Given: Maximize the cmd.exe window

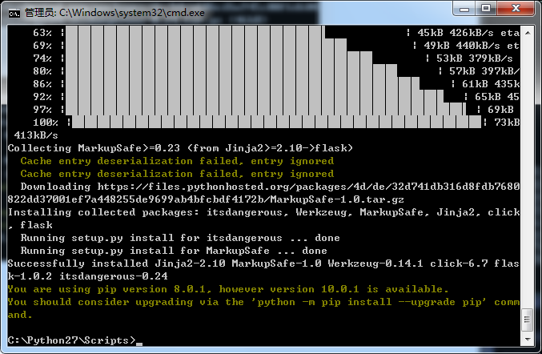Looking at the screenshot, I should click(x=486, y=9).
